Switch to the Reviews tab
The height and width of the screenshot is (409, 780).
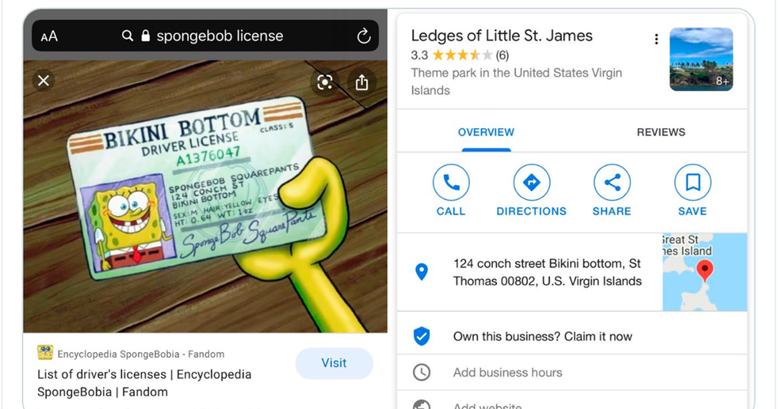click(660, 132)
